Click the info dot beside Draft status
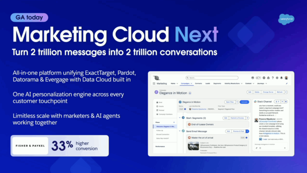The width and height of the screenshot is (307, 173). point(185,109)
